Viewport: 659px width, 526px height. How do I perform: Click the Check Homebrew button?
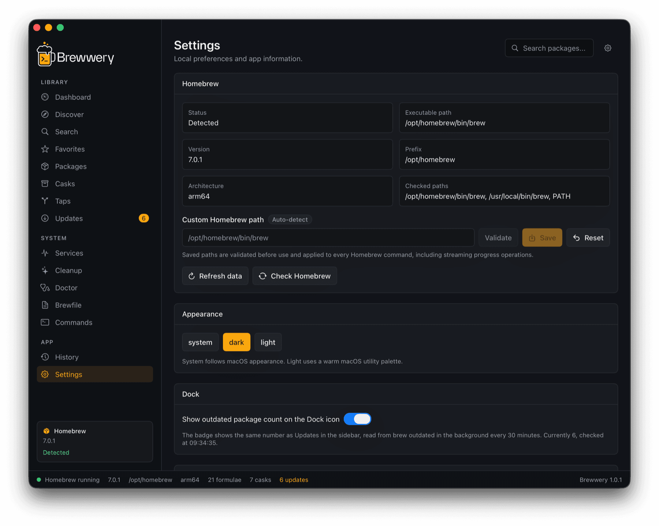click(295, 276)
